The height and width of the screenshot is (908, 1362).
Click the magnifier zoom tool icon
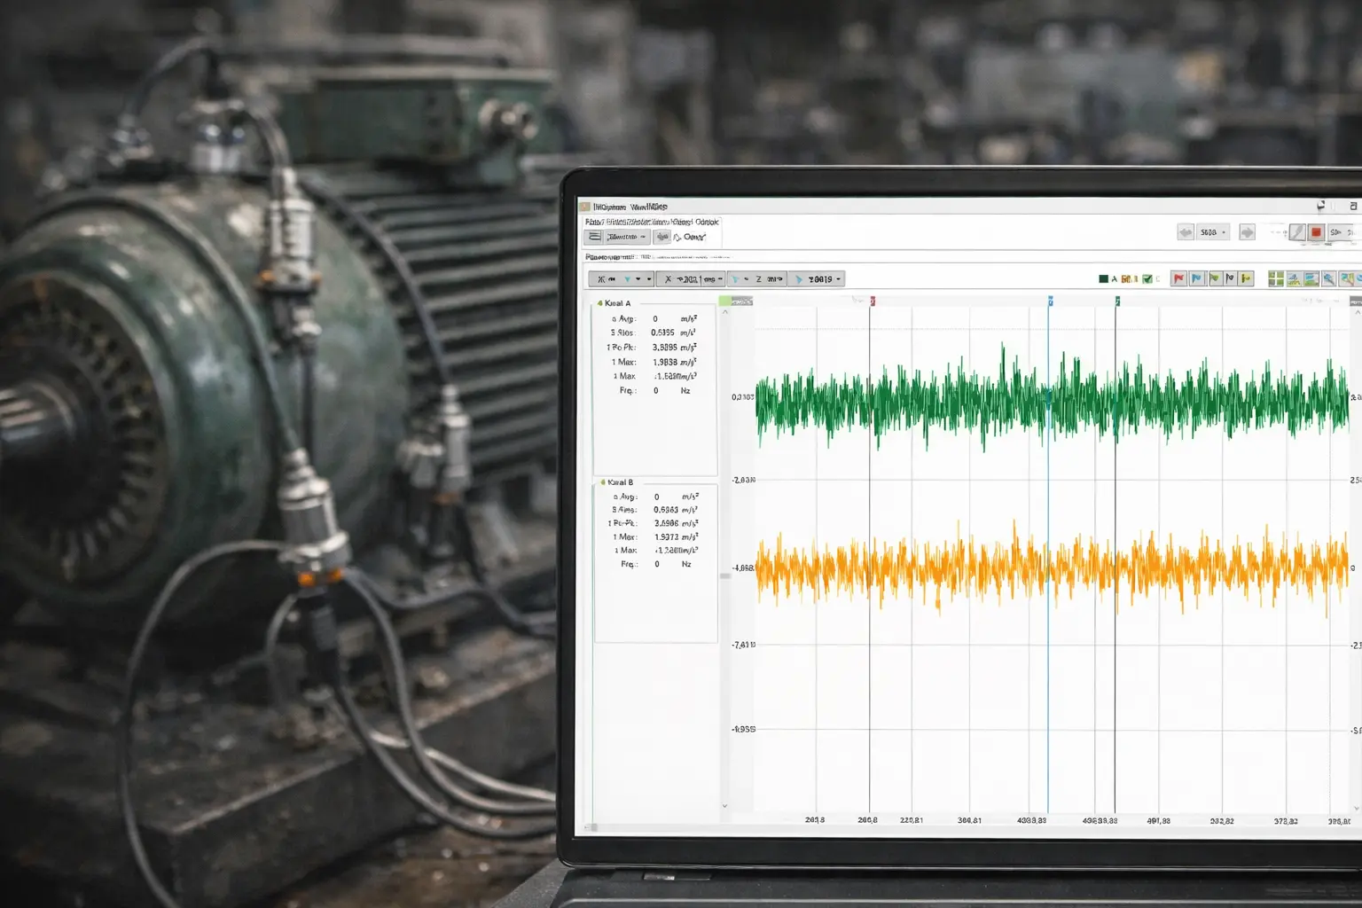pos(1328,278)
